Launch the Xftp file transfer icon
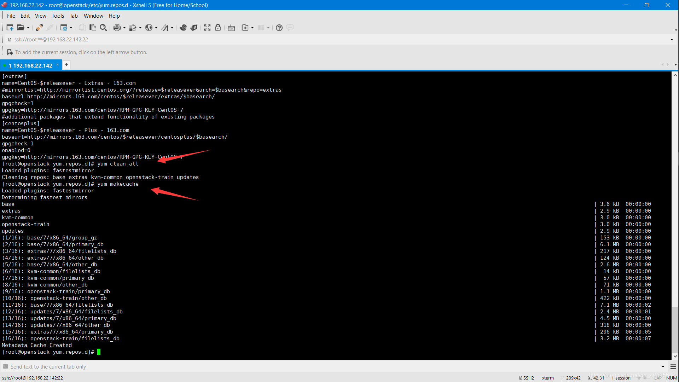 click(183, 28)
